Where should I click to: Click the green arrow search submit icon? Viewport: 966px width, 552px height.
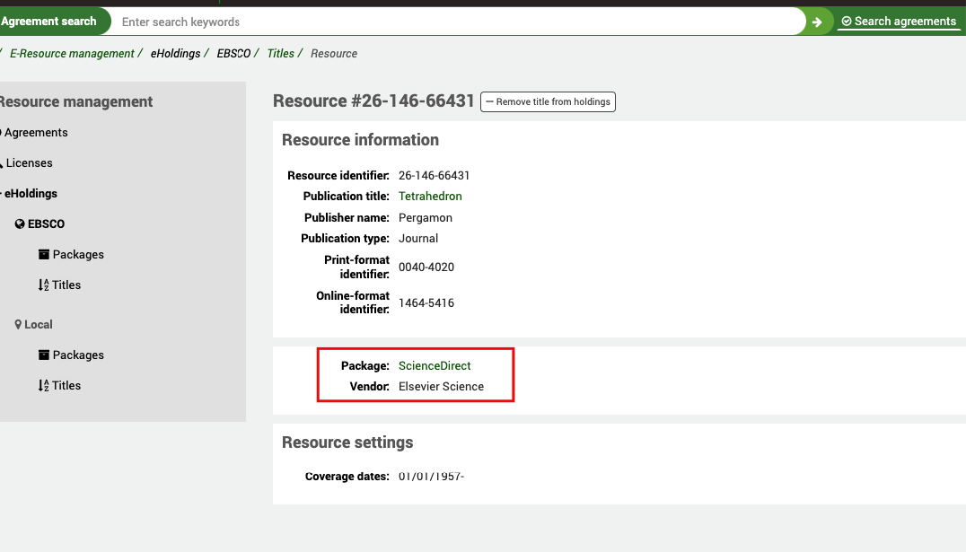(816, 21)
